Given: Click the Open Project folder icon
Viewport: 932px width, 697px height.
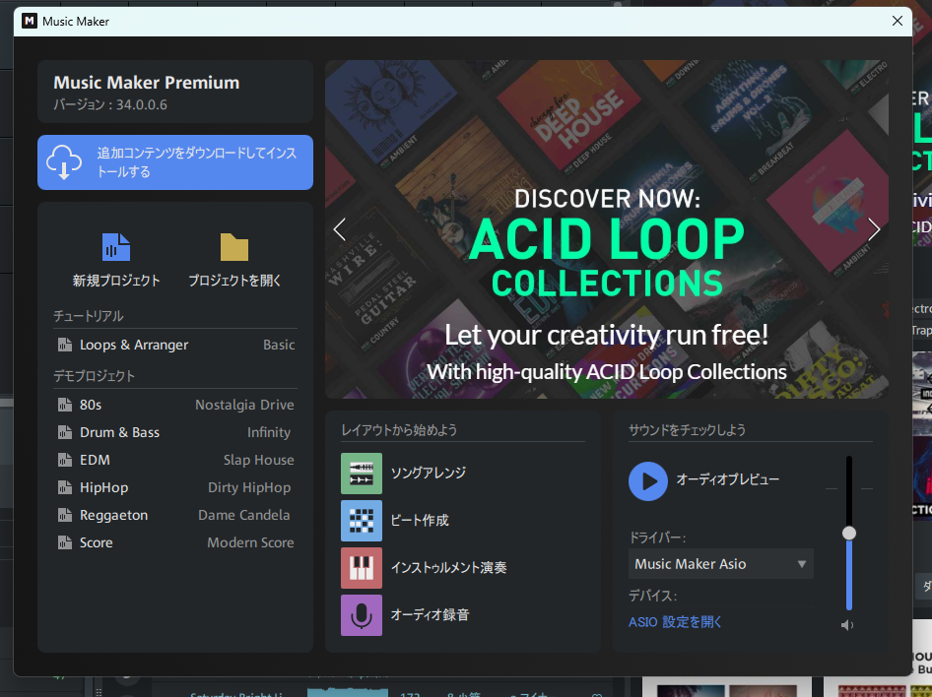Looking at the screenshot, I should pos(234,247).
